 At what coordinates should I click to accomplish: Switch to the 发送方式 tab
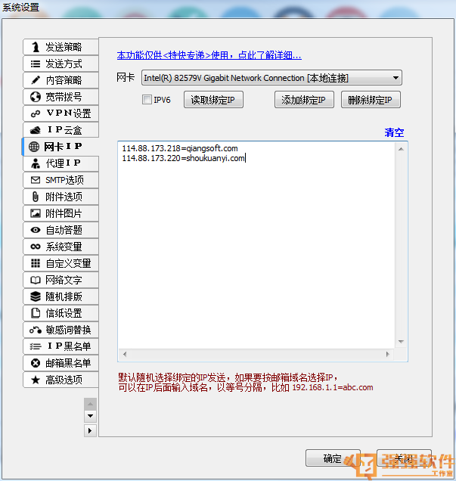click(x=60, y=64)
